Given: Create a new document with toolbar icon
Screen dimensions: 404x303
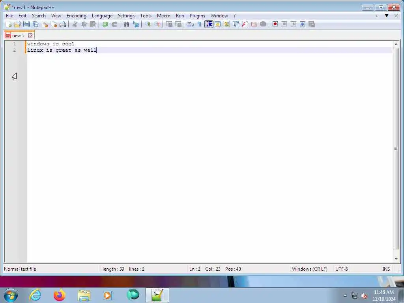Looking at the screenshot, I should pyautogui.click(x=9, y=24).
